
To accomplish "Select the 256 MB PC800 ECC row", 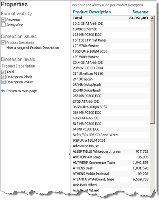I will (x=111, y=96).
